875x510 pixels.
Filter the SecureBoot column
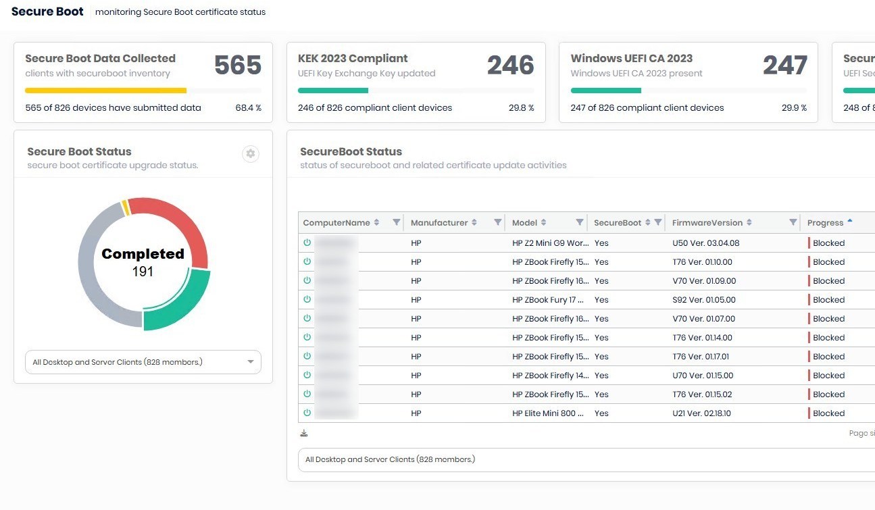657,223
